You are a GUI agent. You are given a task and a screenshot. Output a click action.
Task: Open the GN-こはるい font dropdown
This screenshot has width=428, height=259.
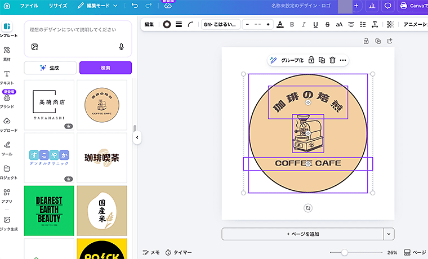[x=221, y=25]
